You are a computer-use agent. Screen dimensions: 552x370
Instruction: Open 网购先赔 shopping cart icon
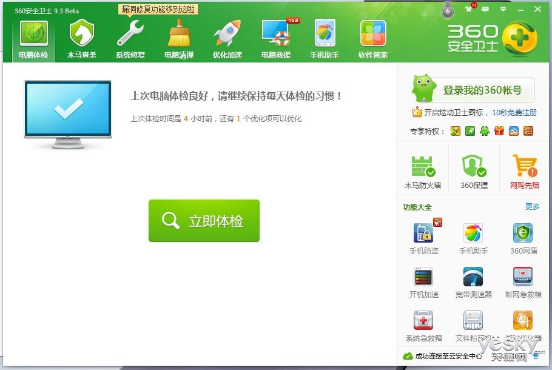click(x=524, y=172)
